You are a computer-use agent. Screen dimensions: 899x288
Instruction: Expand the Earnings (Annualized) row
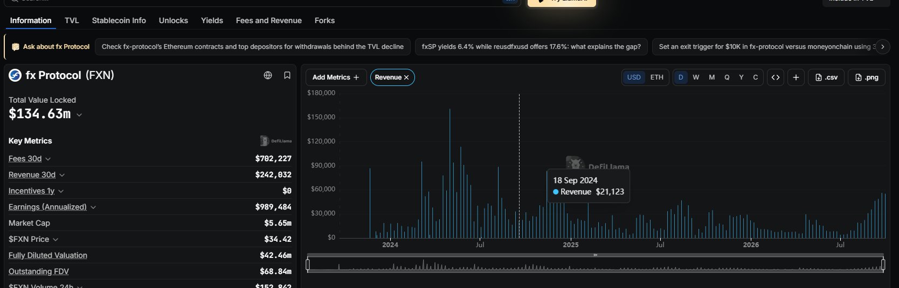(x=93, y=207)
